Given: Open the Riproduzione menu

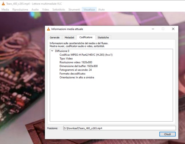Looking at the screenshot, I should (20, 10).
